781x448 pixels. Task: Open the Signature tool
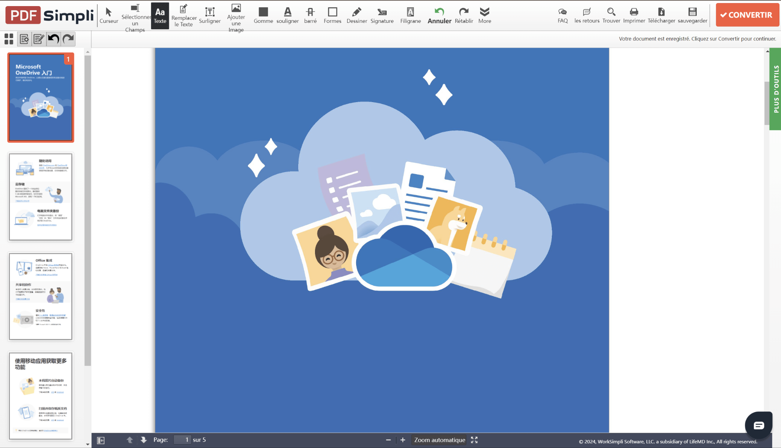click(x=382, y=15)
